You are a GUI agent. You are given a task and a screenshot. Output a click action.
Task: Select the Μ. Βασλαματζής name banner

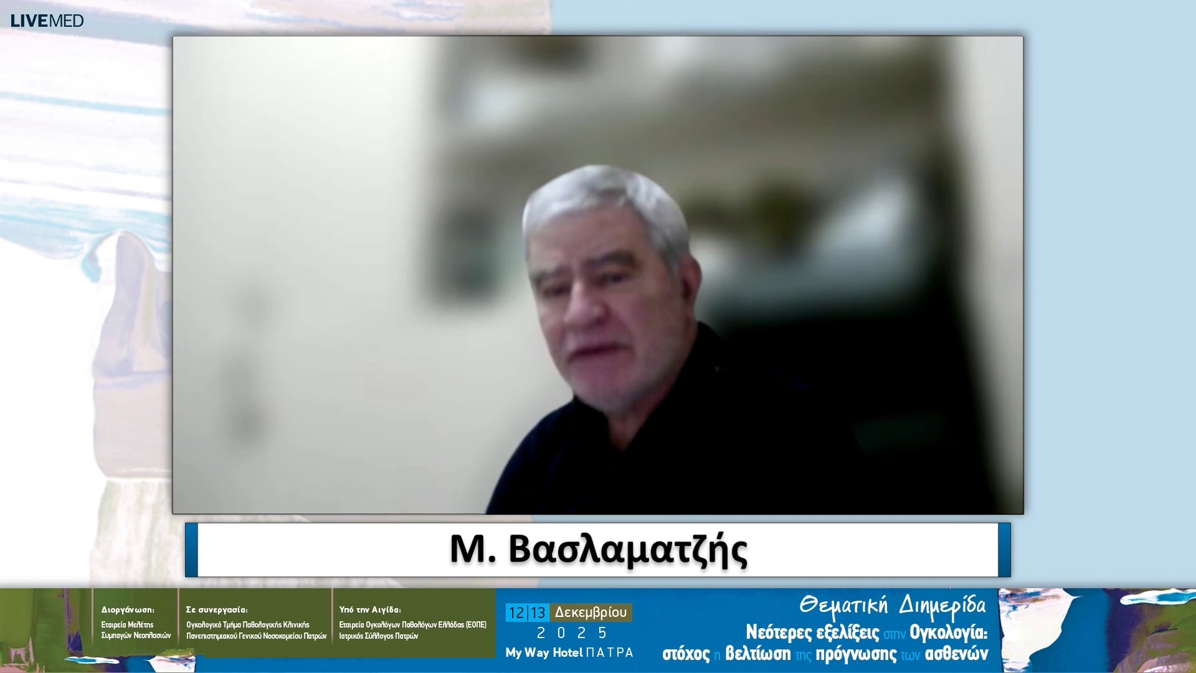tap(598, 550)
